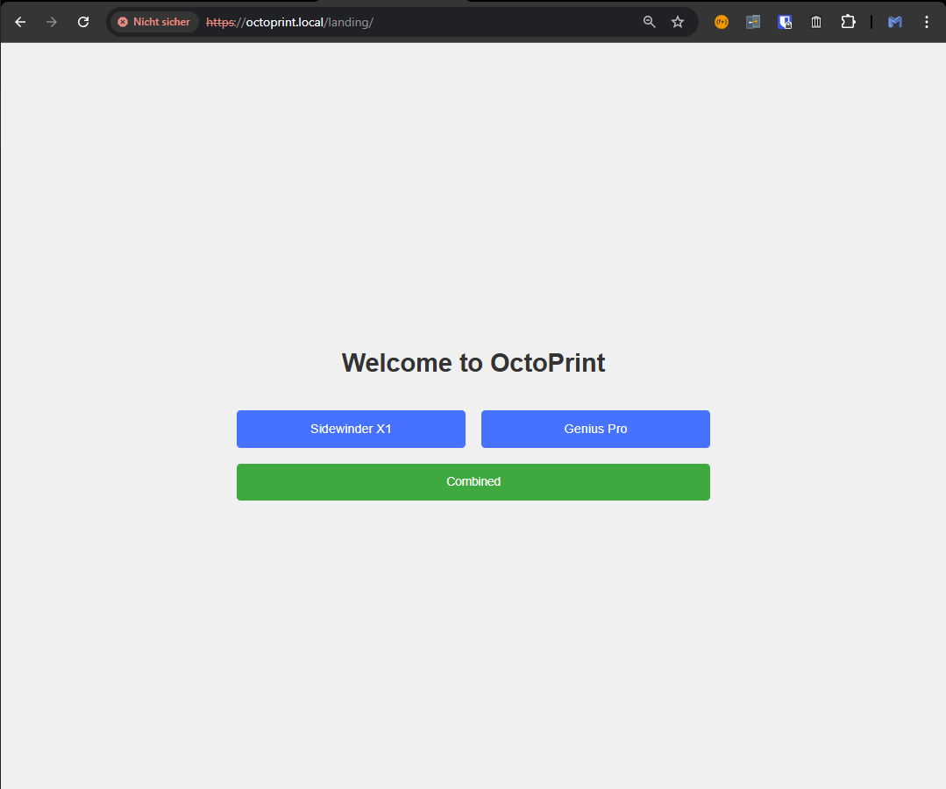Open the zoom magnifier in address bar

coord(649,22)
